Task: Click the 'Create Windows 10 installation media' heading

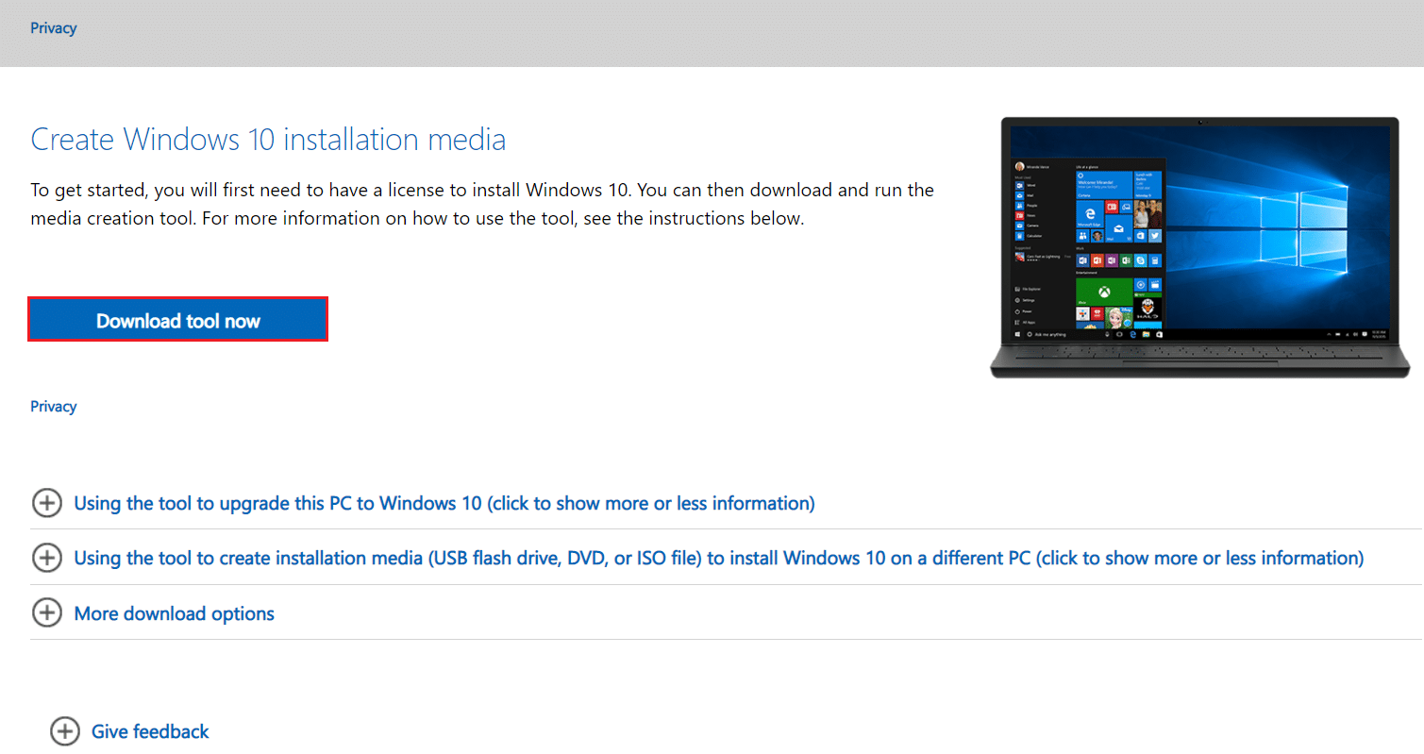Action: coord(268,140)
